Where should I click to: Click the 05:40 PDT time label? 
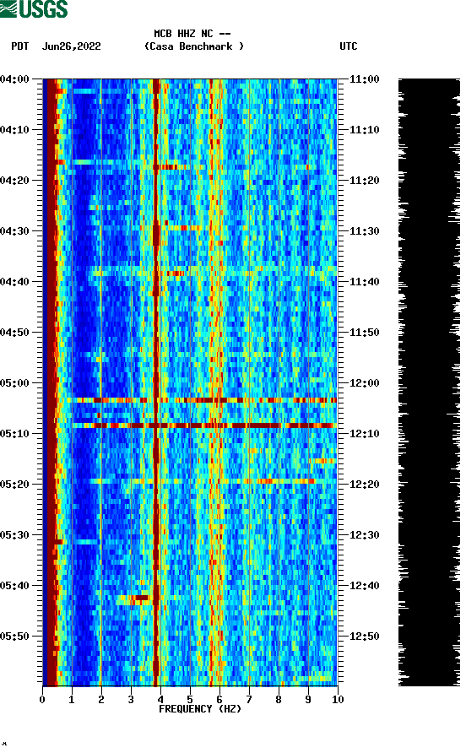pos(15,586)
